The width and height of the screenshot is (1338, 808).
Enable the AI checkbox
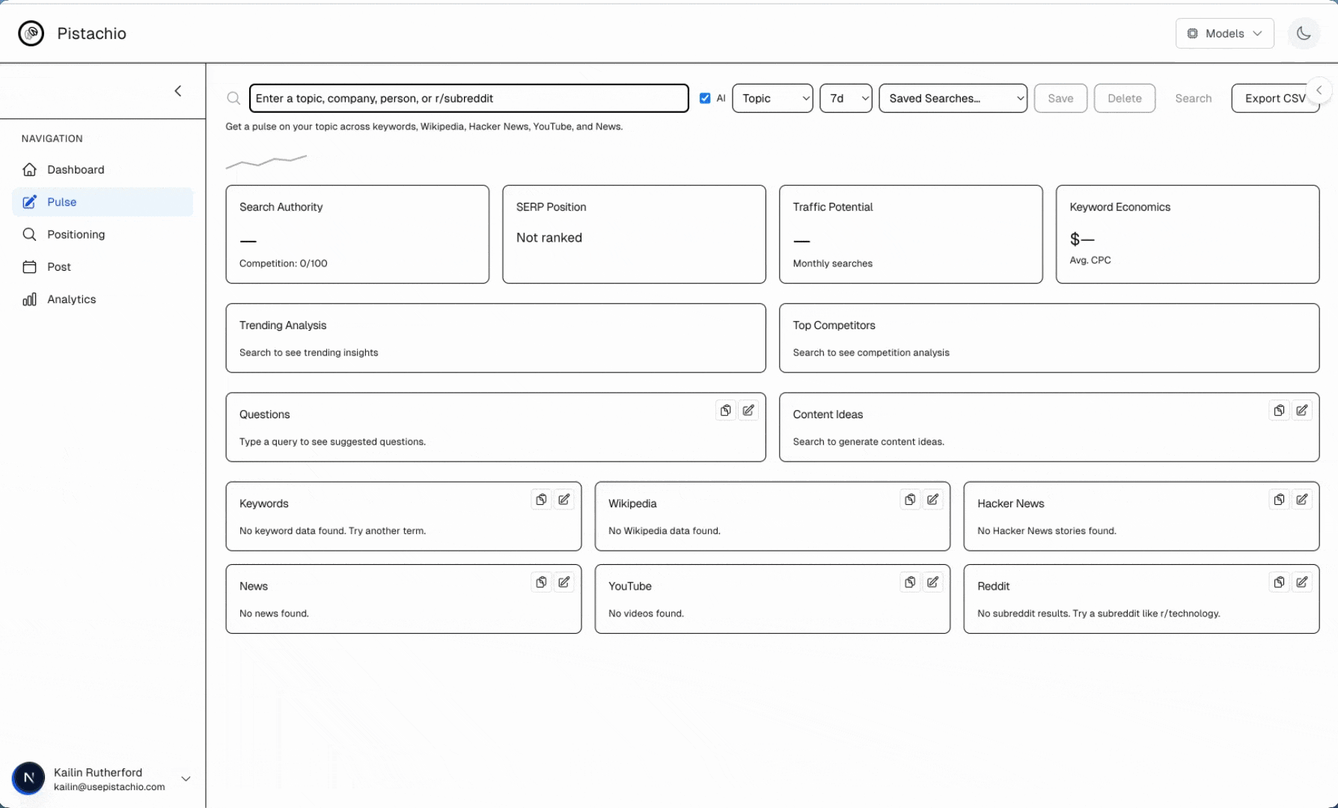pyautogui.click(x=704, y=97)
